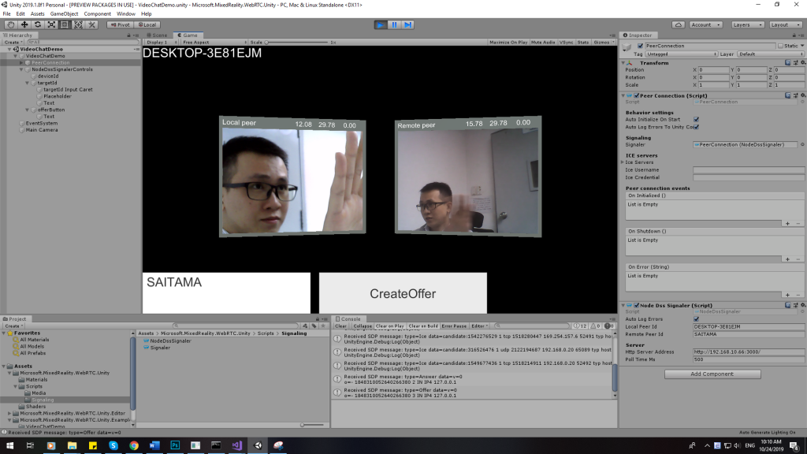Viewport: 807px width, 454px height.
Task: Open Visual Studio from the Windows taskbar
Action: click(236, 445)
